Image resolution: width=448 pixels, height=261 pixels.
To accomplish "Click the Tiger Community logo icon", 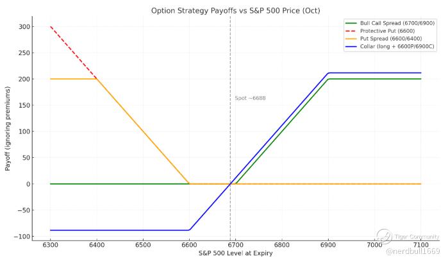I will pos(384,236).
